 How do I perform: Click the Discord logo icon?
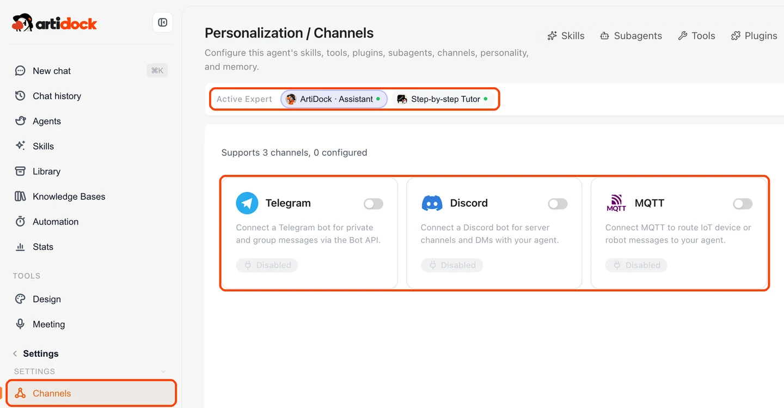point(432,203)
